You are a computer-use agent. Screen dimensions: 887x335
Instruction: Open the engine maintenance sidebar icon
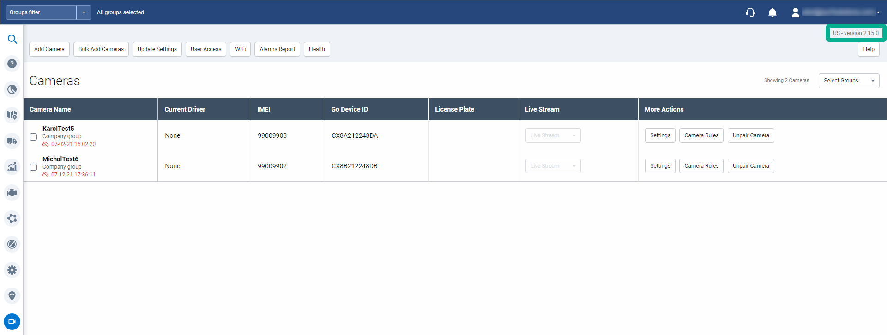pyautogui.click(x=12, y=193)
